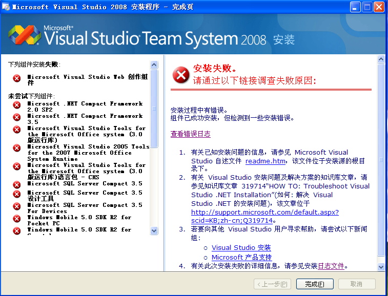Close the installer window
This screenshot has height=296, width=388.
coord(379,7)
